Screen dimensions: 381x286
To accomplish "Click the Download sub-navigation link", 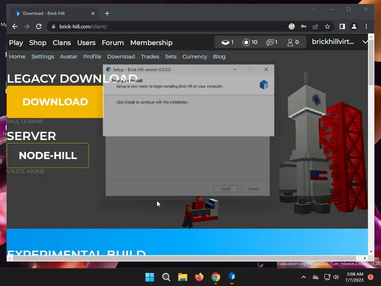I will click(121, 57).
